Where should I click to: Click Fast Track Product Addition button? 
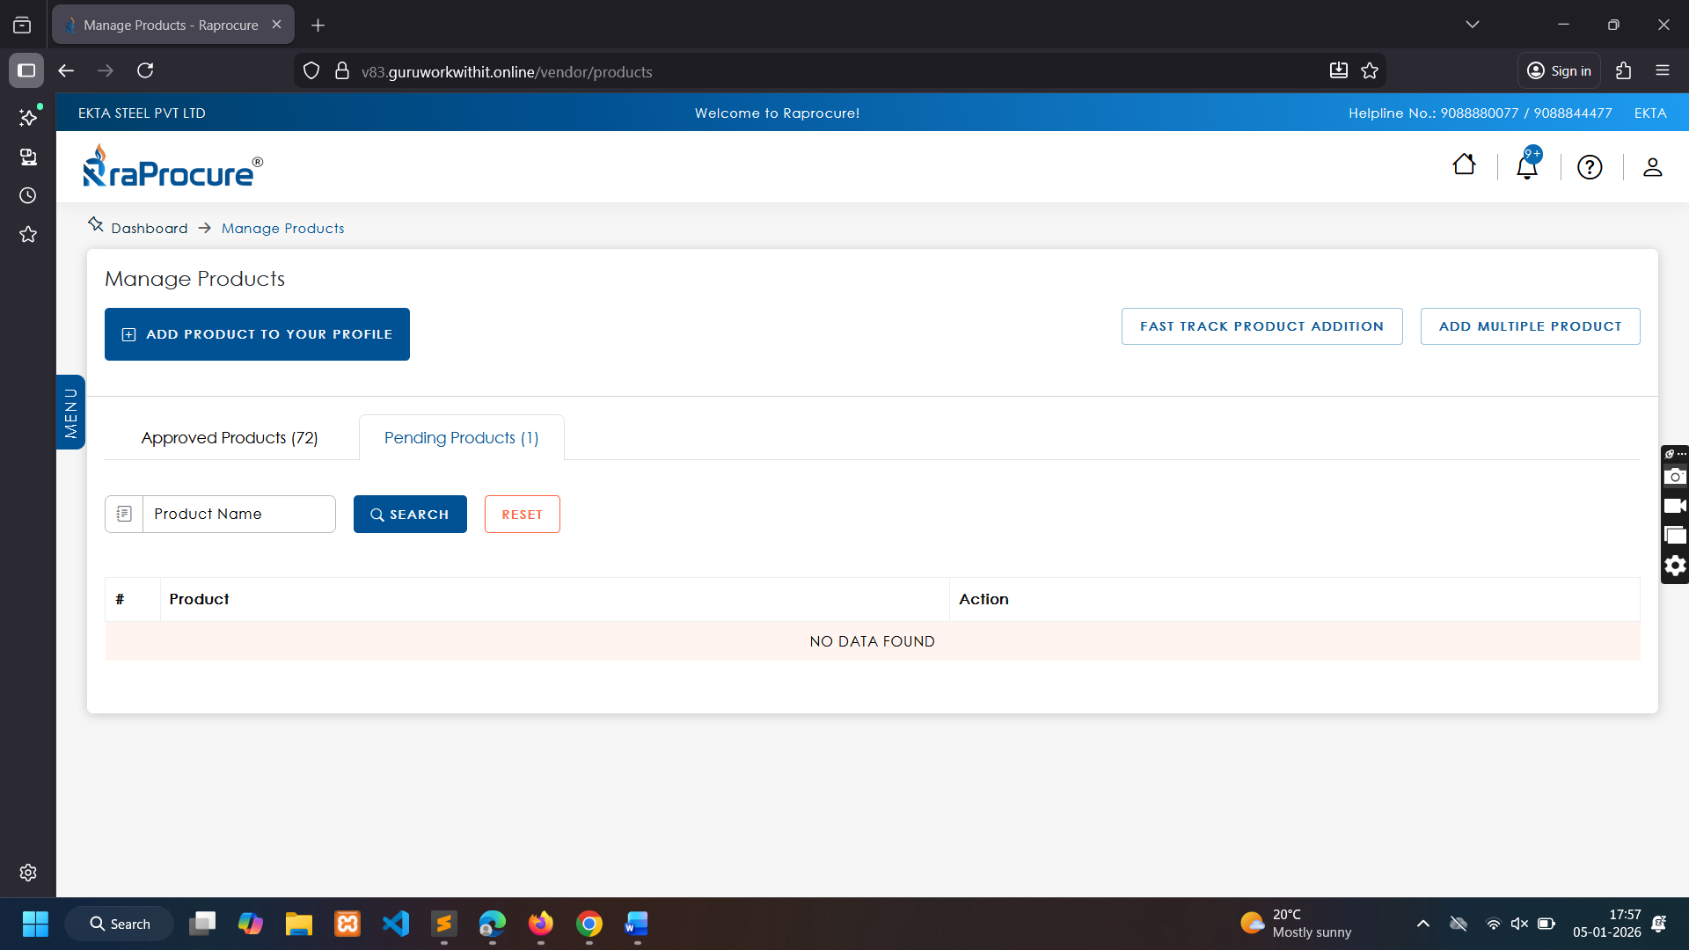click(x=1261, y=326)
